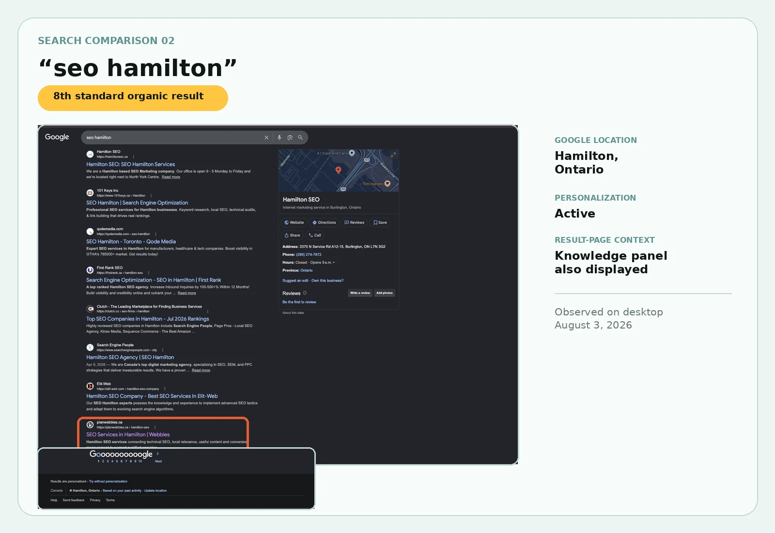
Task: Click the Search Engine People favicon
Action: click(90, 347)
